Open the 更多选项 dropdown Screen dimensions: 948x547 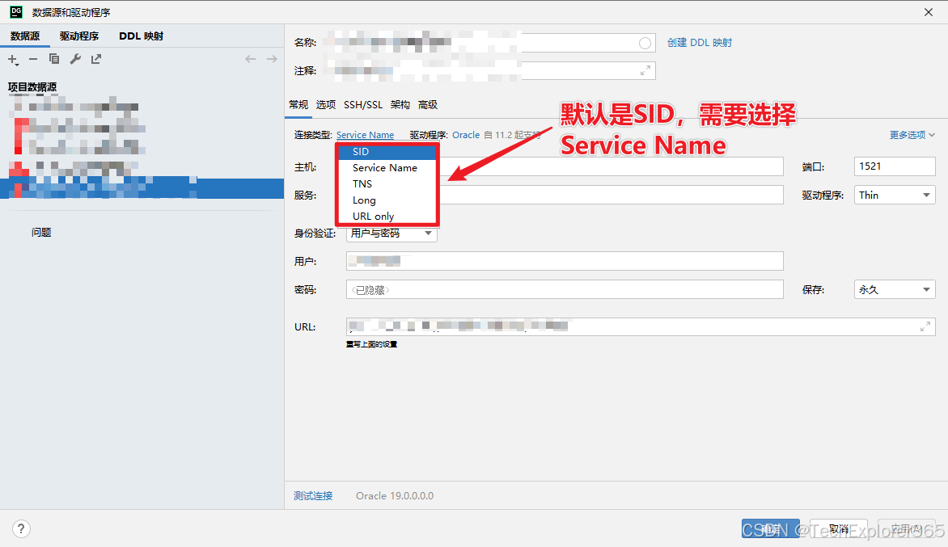point(908,134)
